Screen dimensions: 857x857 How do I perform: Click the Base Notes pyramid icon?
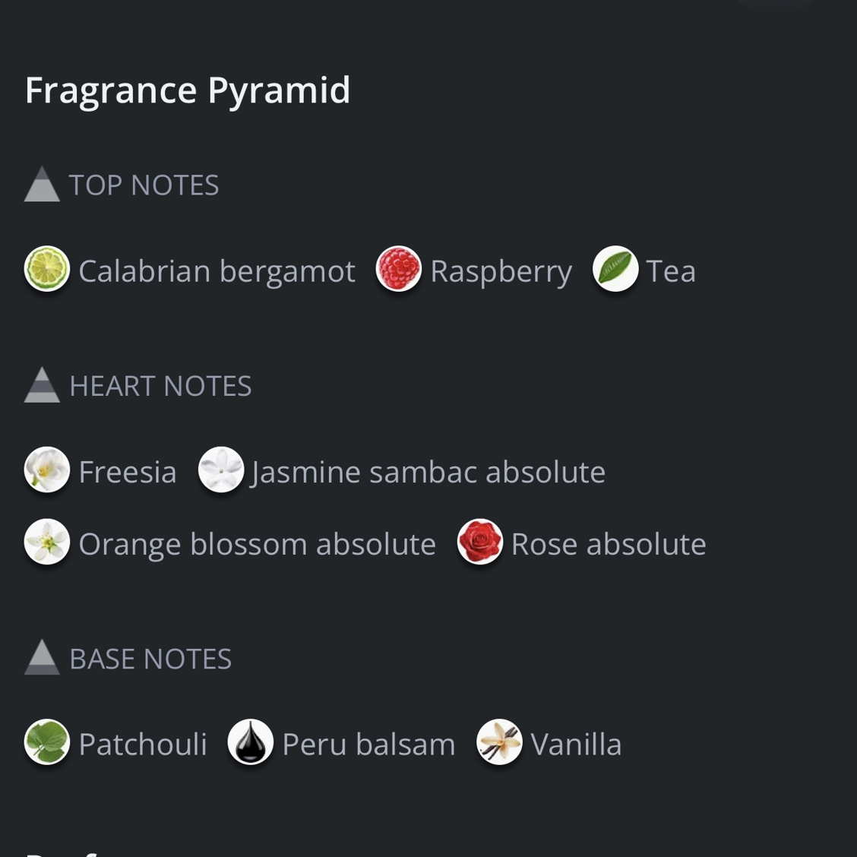click(x=42, y=657)
